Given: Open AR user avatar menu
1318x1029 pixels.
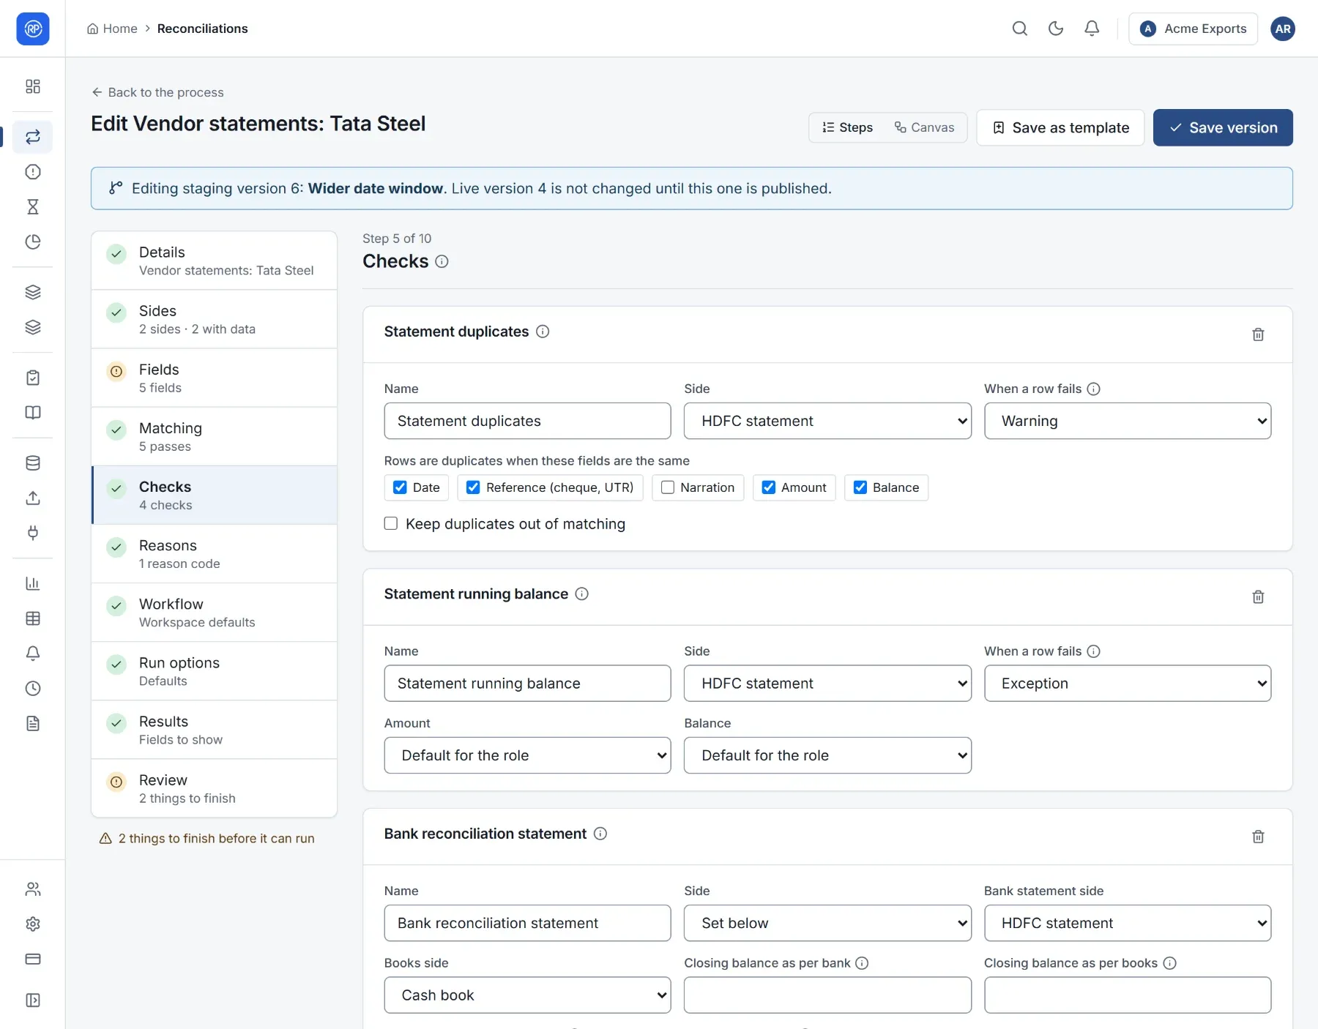Looking at the screenshot, I should [x=1282, y=29].
